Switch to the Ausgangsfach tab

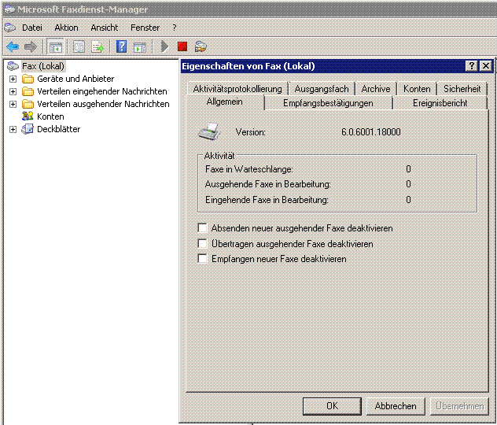[x=322, y=89]
